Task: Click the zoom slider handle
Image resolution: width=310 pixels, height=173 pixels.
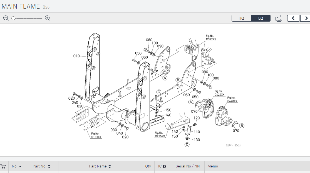Action: point(13,18)
